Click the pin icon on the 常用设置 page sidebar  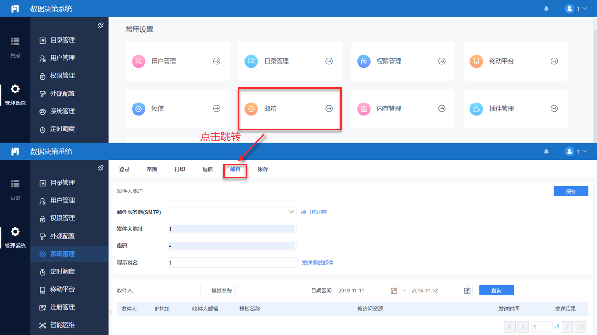click(x=100, y=25)
